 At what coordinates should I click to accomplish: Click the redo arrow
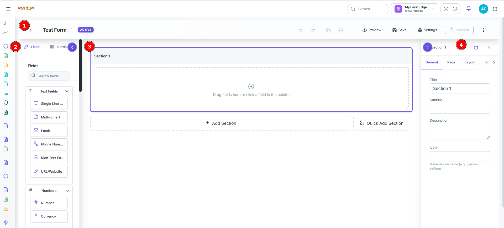313,30
